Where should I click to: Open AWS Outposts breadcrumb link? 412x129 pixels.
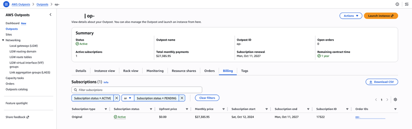(x=21, y=4)
